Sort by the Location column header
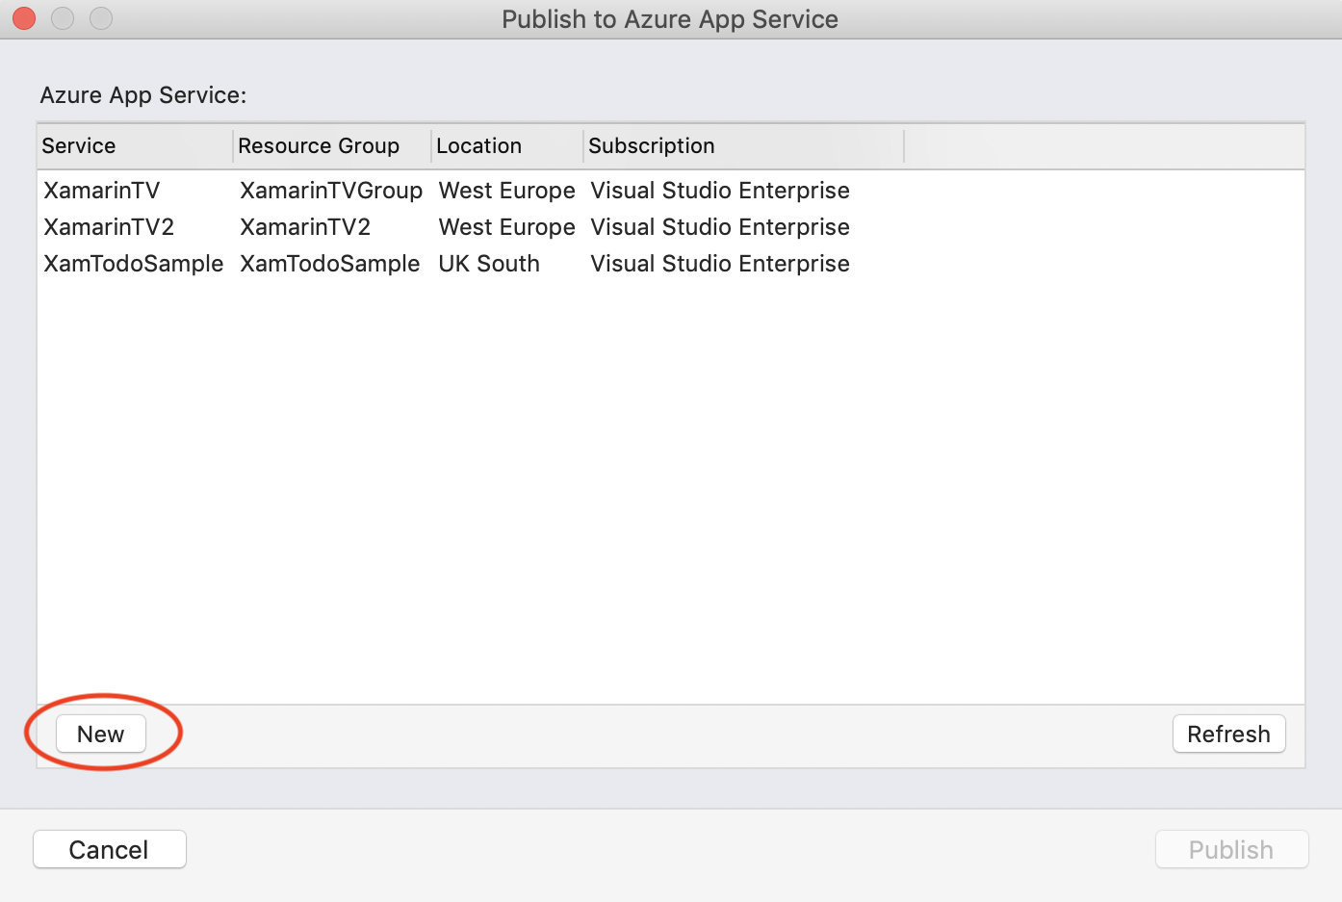The width and height of the screenshot is (1342, 902). tap(507, 146)
